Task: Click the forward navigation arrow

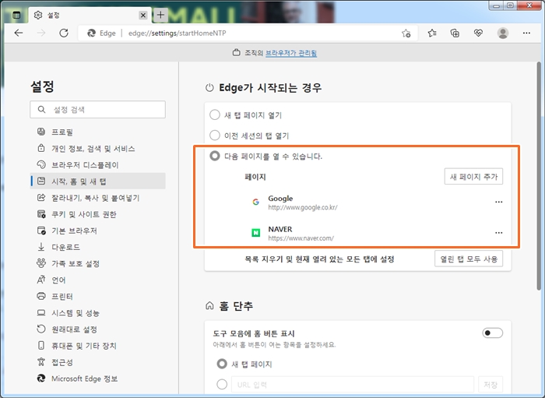Action: 41,33
